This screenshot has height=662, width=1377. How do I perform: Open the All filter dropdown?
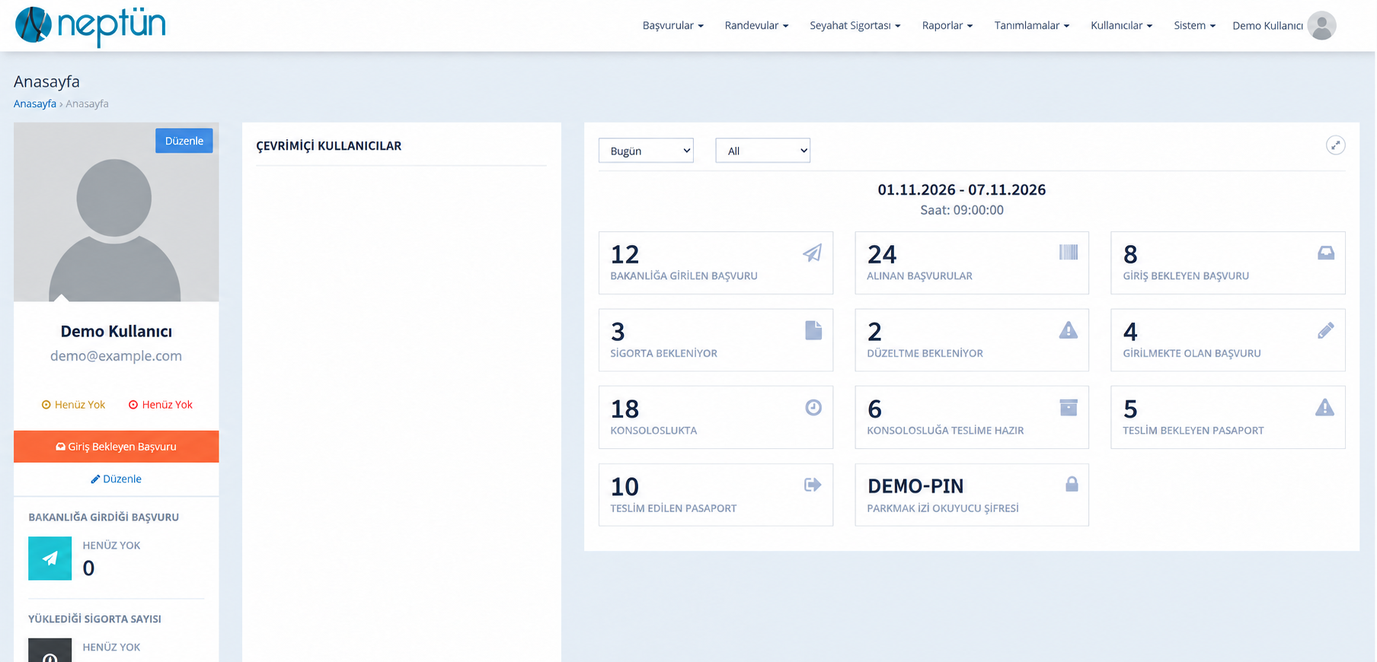(x=762, y=151)
